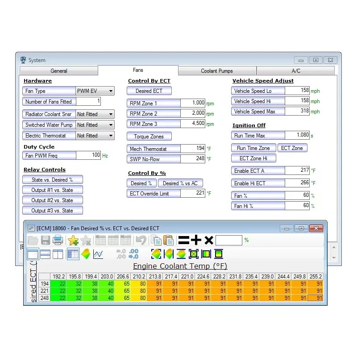Image resolution: width=357 pixels, height=357 pixels.
Task: Toggle the table grid view icon
Action: (x=73, y=254)
